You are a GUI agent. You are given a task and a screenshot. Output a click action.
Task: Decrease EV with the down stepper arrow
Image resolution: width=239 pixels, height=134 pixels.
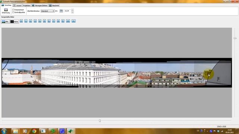click(x=72, y=12)
